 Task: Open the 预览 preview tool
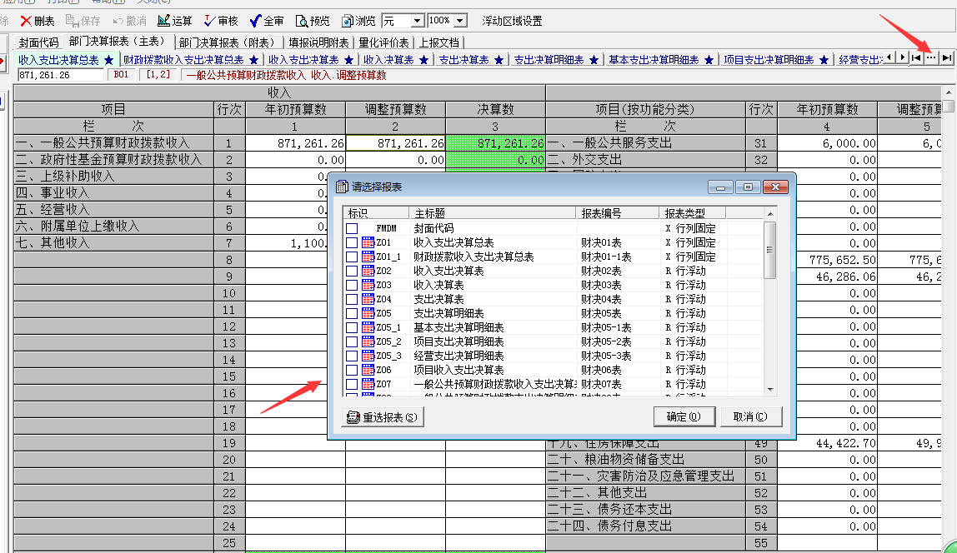313,22
